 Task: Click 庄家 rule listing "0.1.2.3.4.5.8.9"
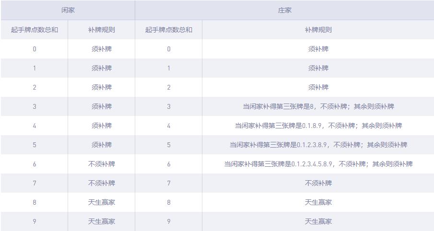(318, 164)
